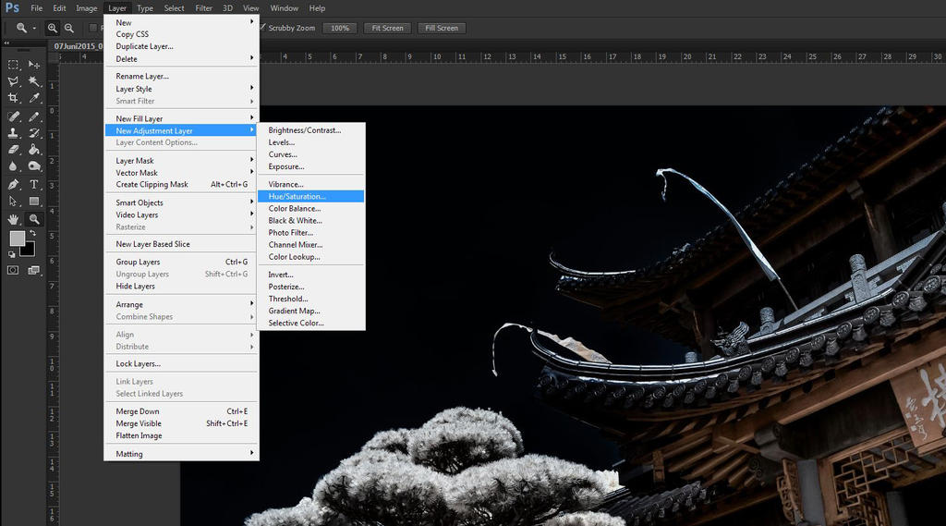The width and height of the screenshot is (946, 526).
Task: Select the Pencil/Brush tool
Action: [34, 116]
